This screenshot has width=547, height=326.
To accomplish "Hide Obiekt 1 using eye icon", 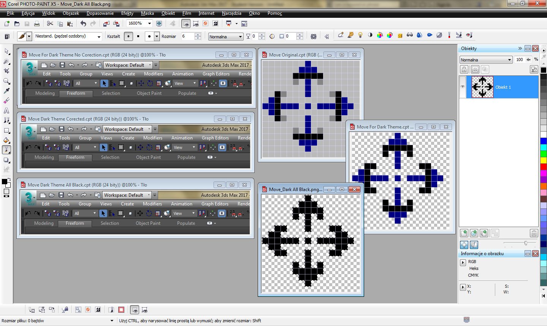I will click(463, 87).
